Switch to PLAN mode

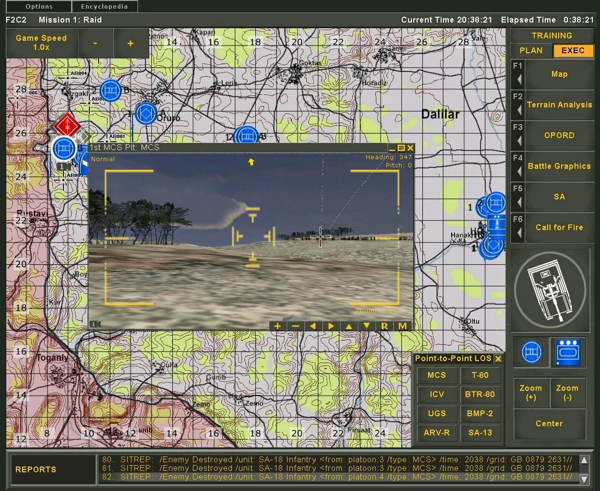tap(531, 50)
